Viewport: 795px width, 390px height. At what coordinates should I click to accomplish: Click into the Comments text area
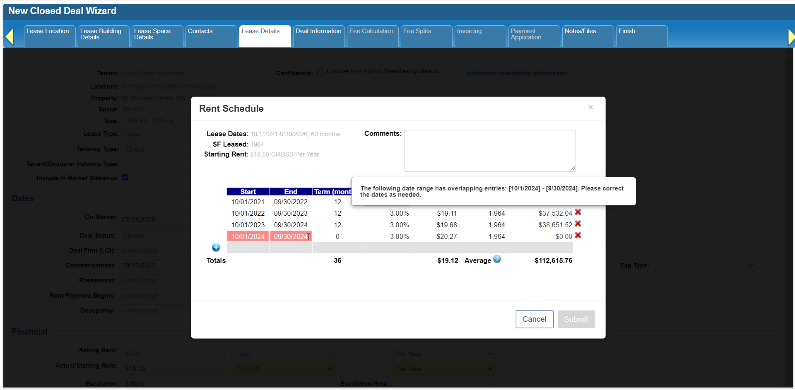point(489,151)
